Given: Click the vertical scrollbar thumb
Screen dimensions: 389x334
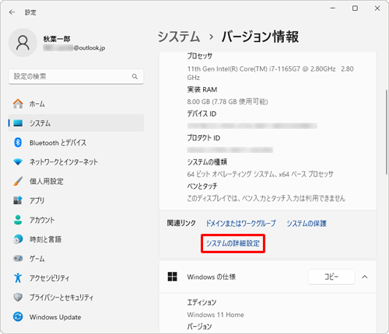Looking at the screenshot, I should click(x=387, y=132).
